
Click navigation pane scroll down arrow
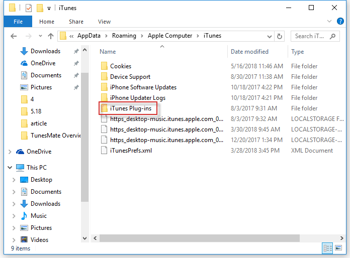point(85,238)
